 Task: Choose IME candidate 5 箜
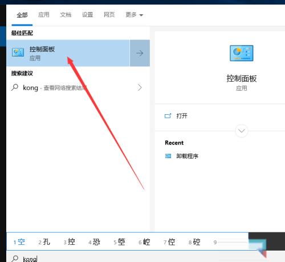coord(119,242)
